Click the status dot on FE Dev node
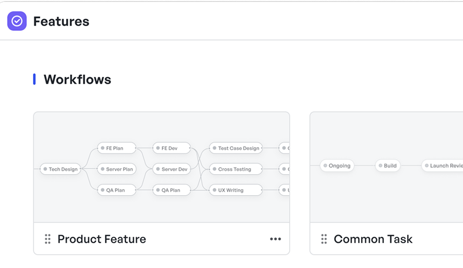Viewport: 463px width, 268px height. pyautogui.click(x=157, y=148)
